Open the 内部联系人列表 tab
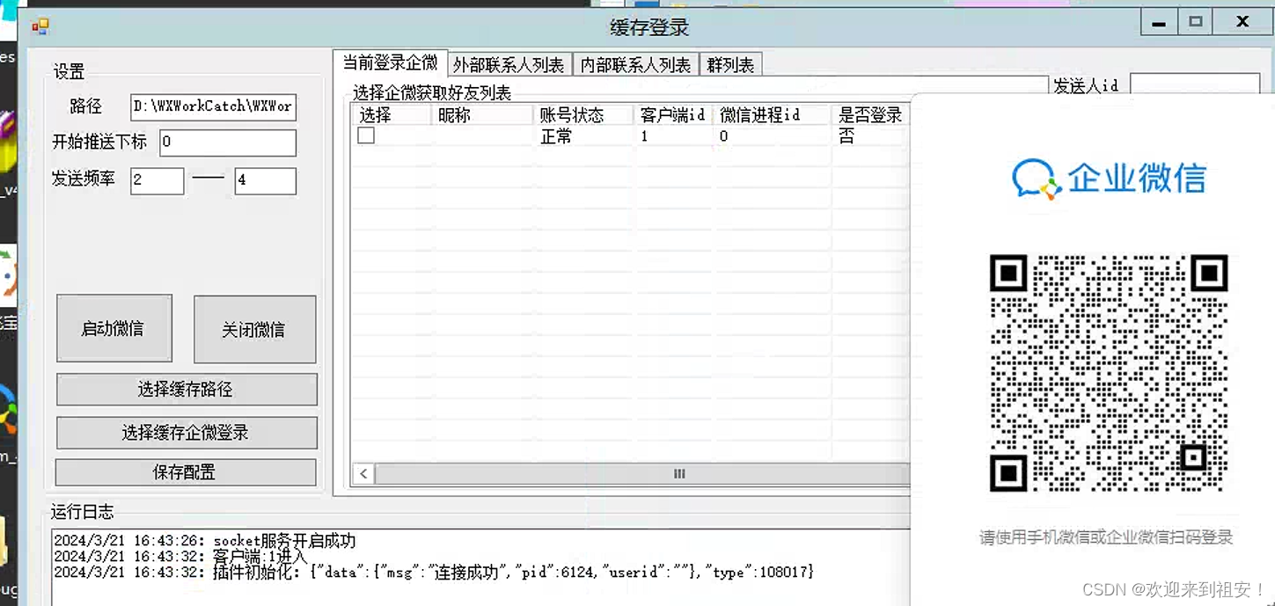 pos(636,65)
